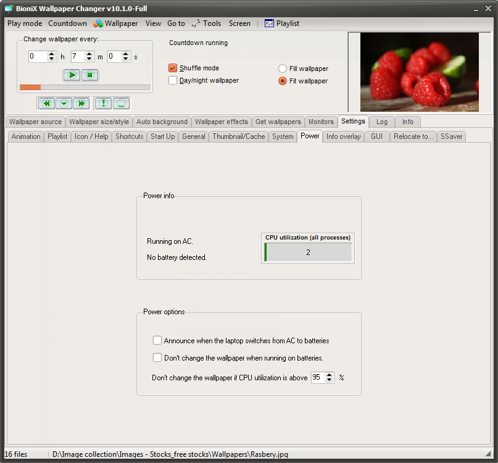
Task: Increase minutes with up spinner arrow
Action: [89, 54]
